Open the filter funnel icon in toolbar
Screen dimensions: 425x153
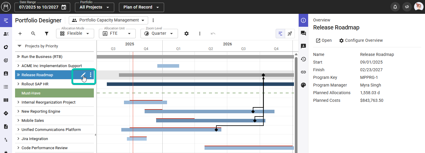(x=47, y=34)
